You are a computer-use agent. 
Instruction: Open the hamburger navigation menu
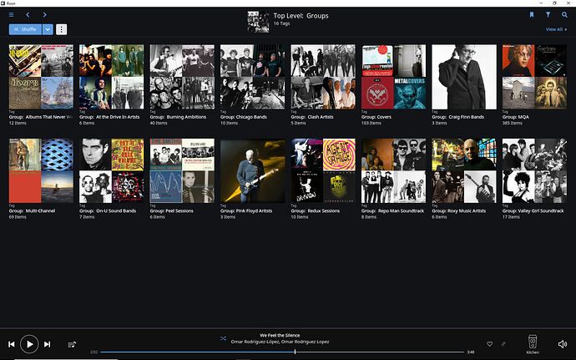pos(12,15)
